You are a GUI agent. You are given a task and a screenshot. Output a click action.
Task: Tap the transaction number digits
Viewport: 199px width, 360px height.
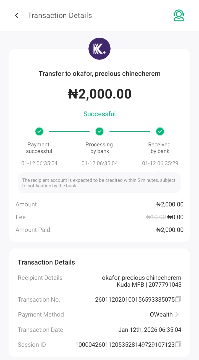point(135,299)
